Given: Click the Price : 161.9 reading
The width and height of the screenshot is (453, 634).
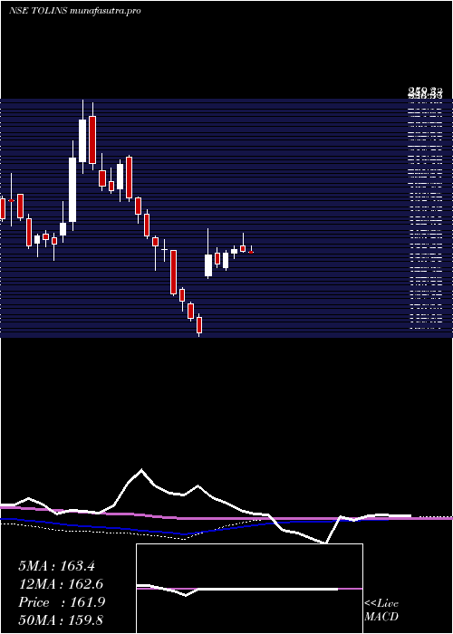Looking at the screenshot, I should click(62, 602).
